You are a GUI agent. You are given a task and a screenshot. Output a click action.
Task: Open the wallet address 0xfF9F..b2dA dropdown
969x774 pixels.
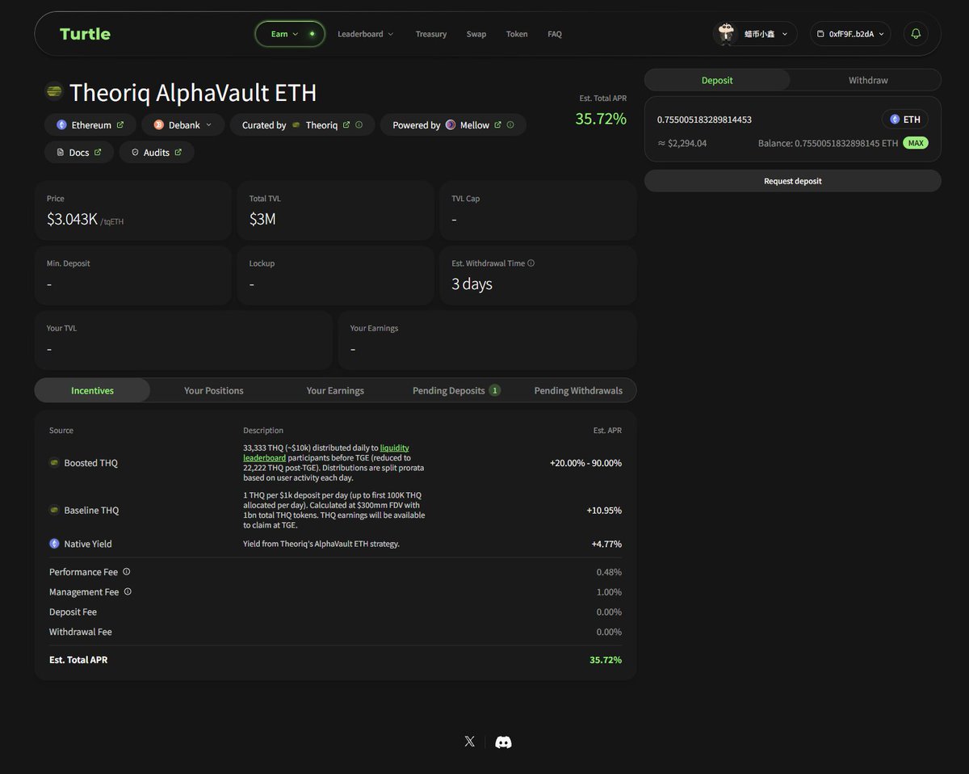850,34
